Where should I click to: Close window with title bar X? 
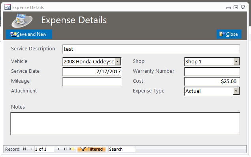pos(243,7)
